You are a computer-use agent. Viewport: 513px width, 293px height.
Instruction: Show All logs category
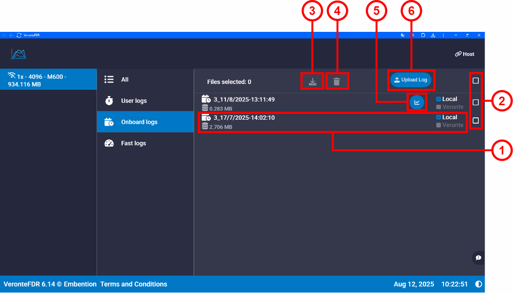click(x=125, y=80)
